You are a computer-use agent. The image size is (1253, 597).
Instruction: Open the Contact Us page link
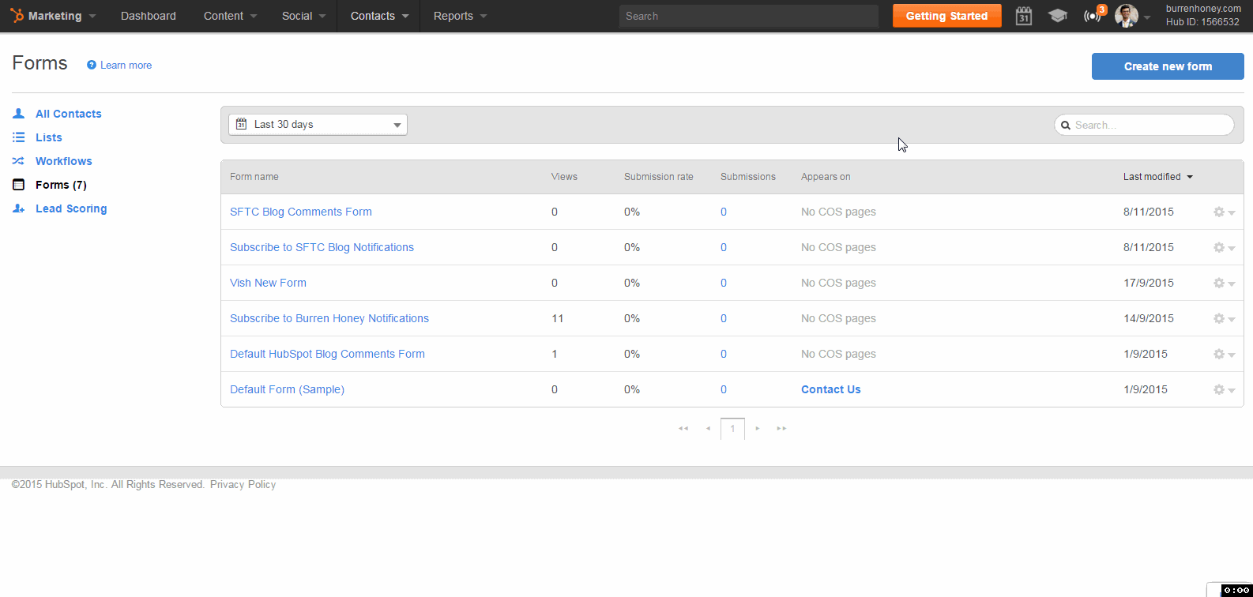pos(831,389)
